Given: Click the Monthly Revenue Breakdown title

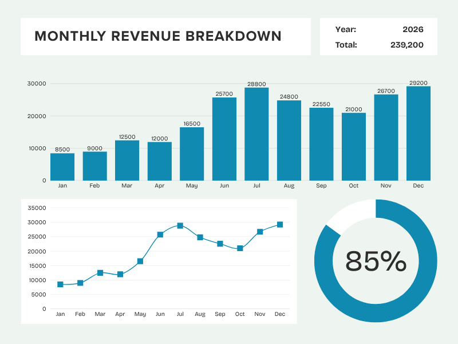Looking at the screenshot, I should click(x=158, y=36).
